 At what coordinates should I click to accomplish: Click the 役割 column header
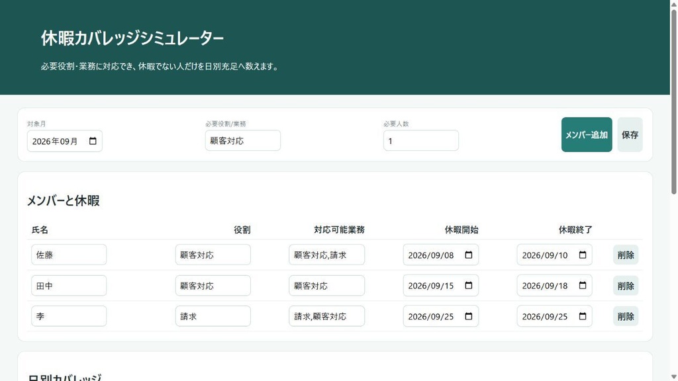pos(242,230)
